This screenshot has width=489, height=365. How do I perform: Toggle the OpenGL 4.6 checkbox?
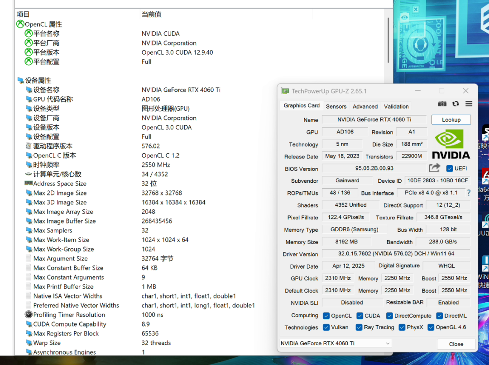coord(431,327)
